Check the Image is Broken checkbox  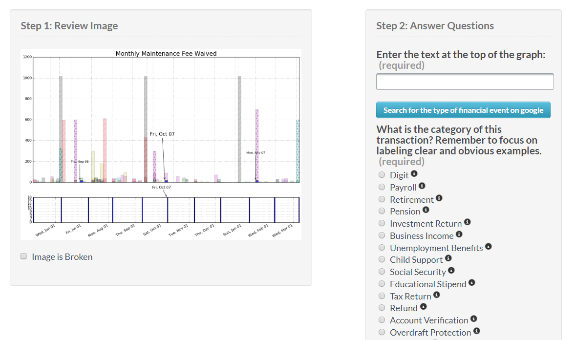23,256
